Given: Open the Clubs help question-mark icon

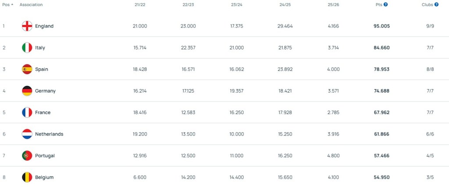Looking at the screenshot, I should point(436,4).
